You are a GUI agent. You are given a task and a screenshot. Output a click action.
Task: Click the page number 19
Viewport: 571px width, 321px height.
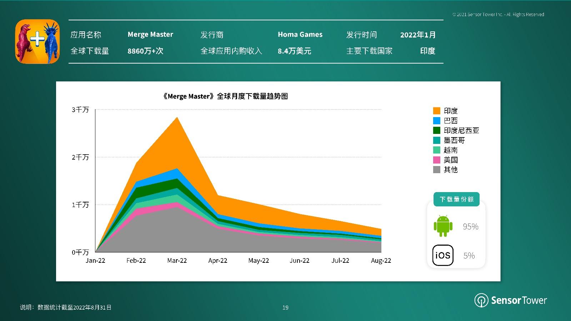[x=285, y=307]
